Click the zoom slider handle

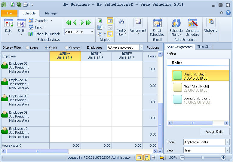pos(203,157)
